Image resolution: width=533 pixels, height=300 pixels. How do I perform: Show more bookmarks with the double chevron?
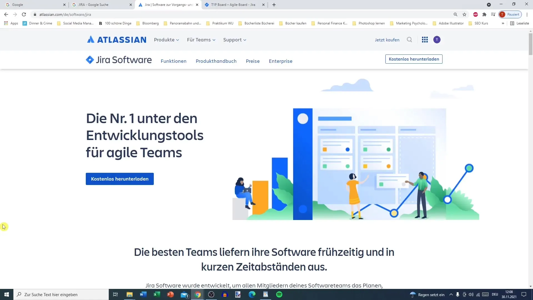[x=503, y=23]
